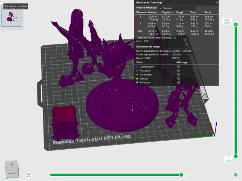Click the top plus handle of layer slider
The width and height of the screenshot is (242, 181).
click(x=236, y=25)
